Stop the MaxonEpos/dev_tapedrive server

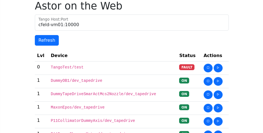tap(208, 108)
